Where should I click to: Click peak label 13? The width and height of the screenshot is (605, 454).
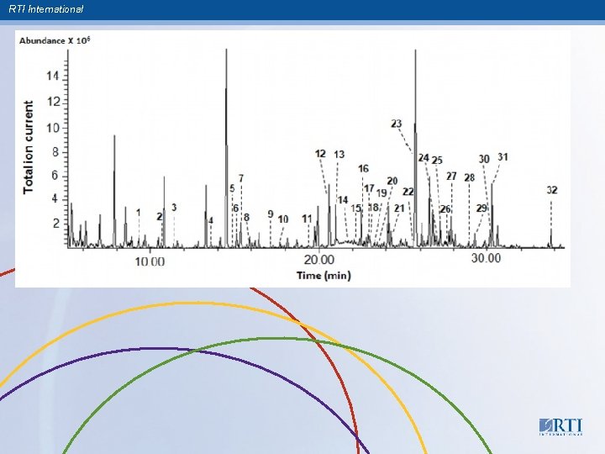[339, 155]
